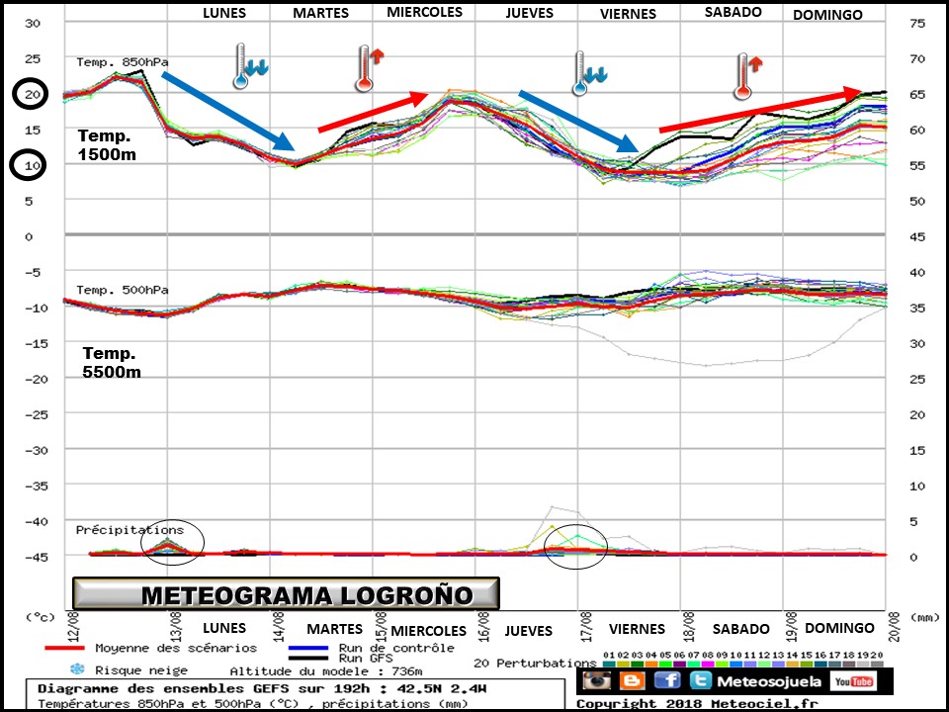Screen dimensions: 949x712
Task: Click the Run GFS legend label
Action: click(366, 659)
